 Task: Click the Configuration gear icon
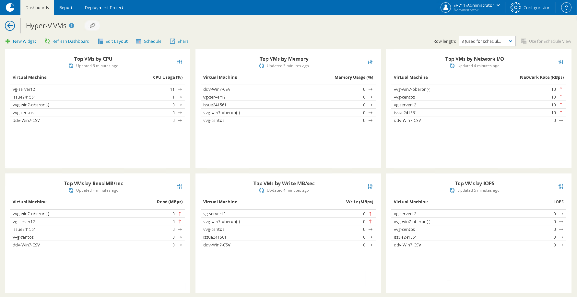click(515, 7)
